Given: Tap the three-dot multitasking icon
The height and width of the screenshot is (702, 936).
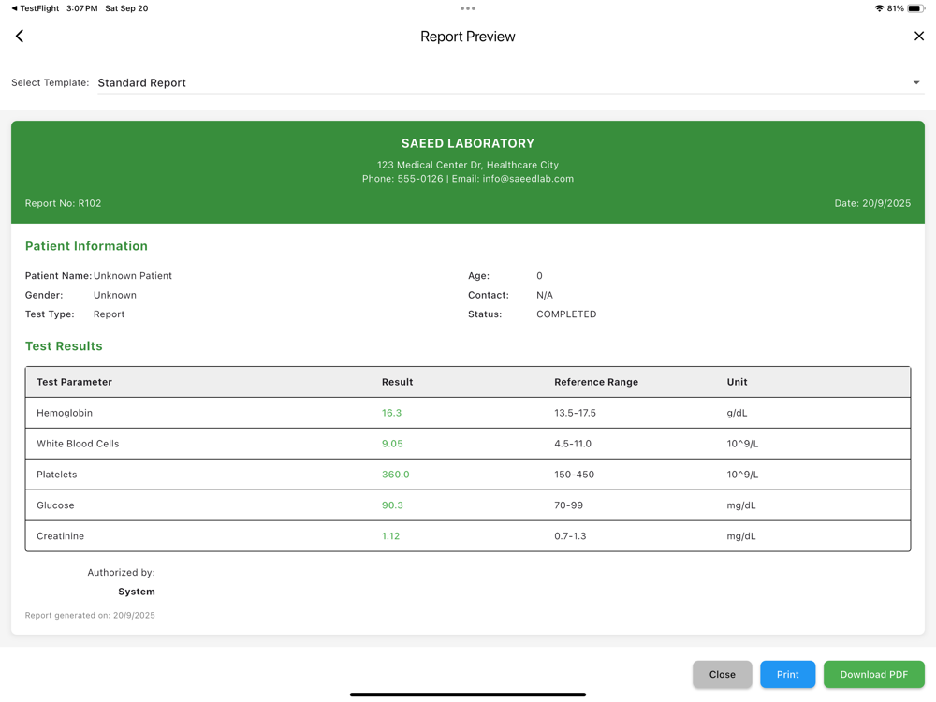Looking at the screenshot, I should click(x=468, y=8).
